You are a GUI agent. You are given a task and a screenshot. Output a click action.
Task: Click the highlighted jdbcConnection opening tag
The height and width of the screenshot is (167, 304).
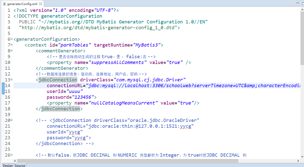pos(58,80)
